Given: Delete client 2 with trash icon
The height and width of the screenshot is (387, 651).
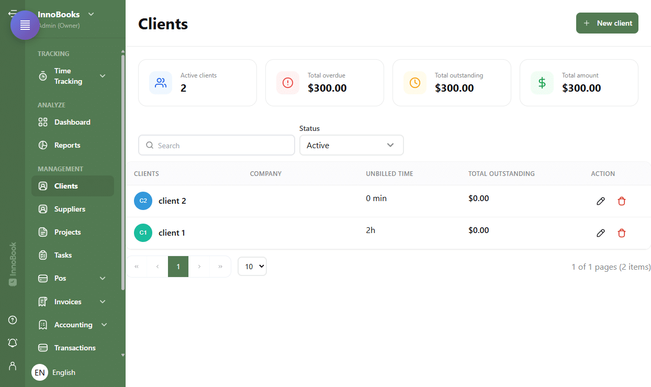Looking at the screenshot, I should 622,201.
